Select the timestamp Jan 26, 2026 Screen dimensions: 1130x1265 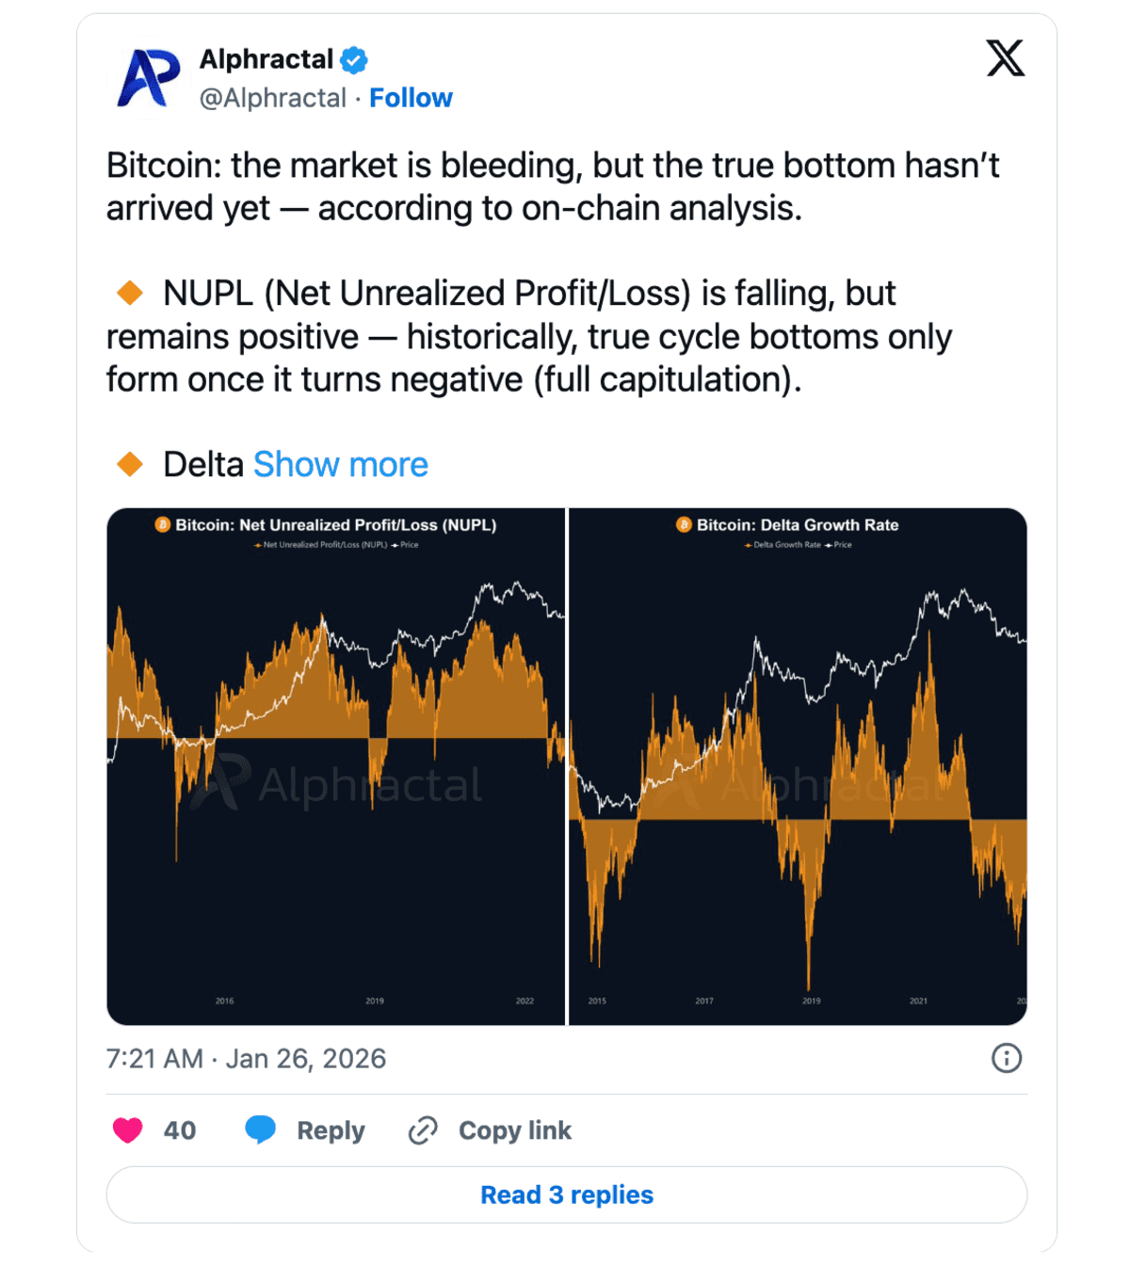tap(245, 1058)
